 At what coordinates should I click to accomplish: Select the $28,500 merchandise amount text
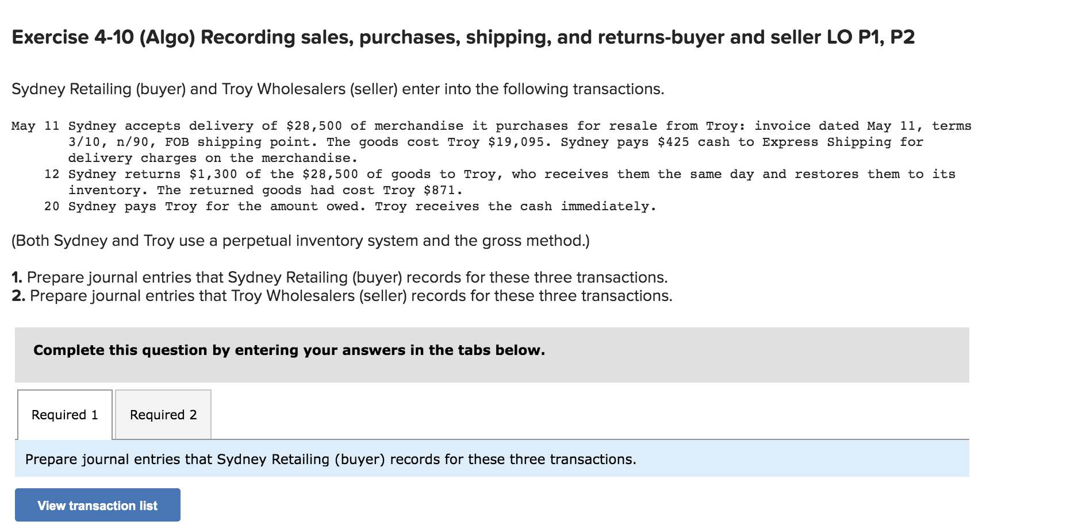click(315, 126)
